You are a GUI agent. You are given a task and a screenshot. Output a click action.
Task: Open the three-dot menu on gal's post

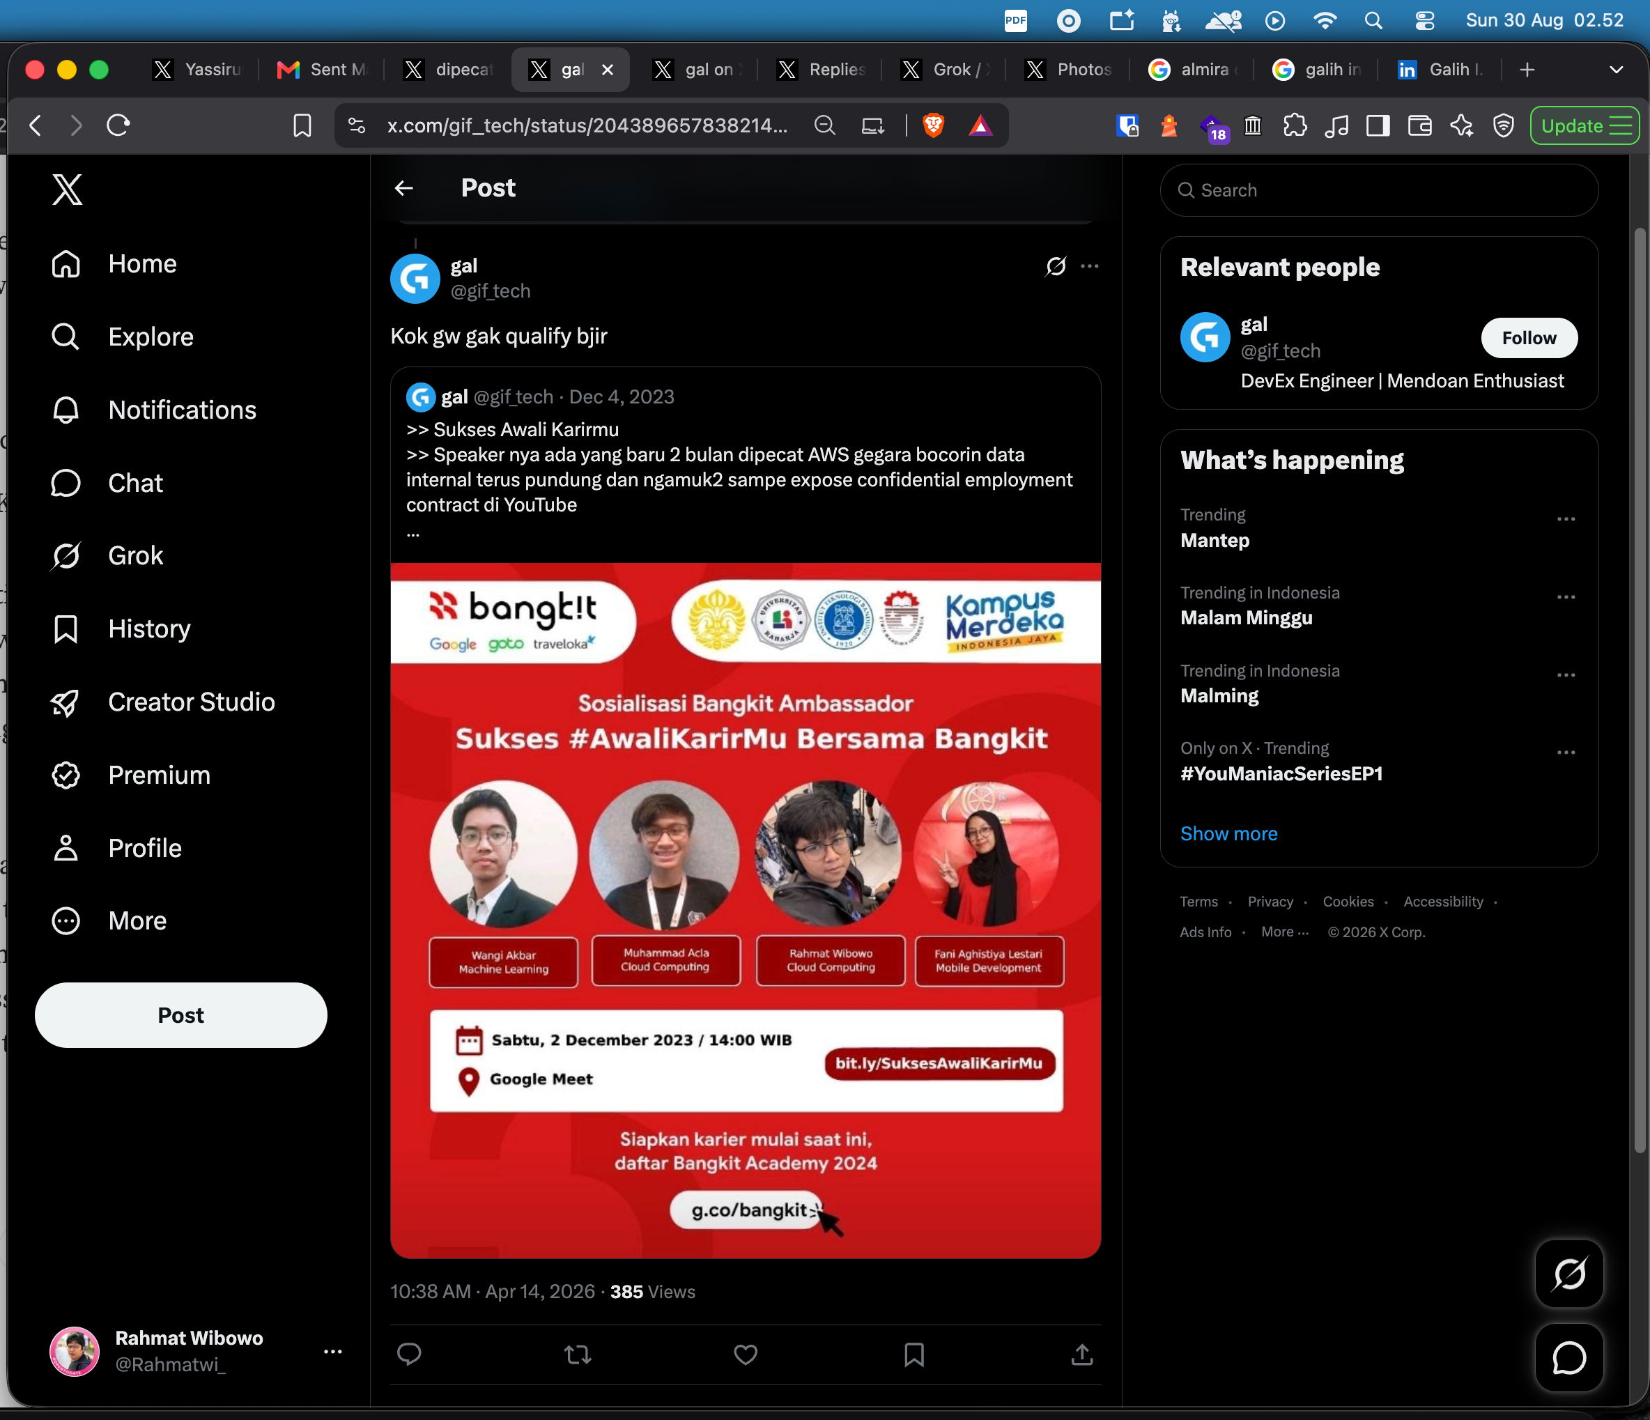pyautogui.click(x=1089, y=266)
